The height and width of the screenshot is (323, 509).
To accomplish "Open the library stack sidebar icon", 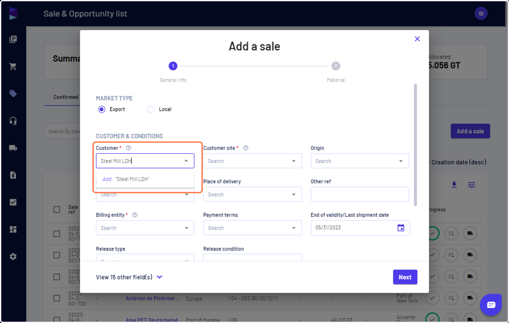I will click(x=13, y=39).
